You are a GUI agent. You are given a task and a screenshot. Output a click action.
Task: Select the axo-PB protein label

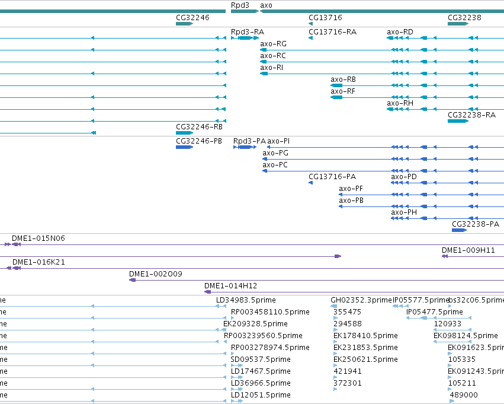tap(351, 201)
